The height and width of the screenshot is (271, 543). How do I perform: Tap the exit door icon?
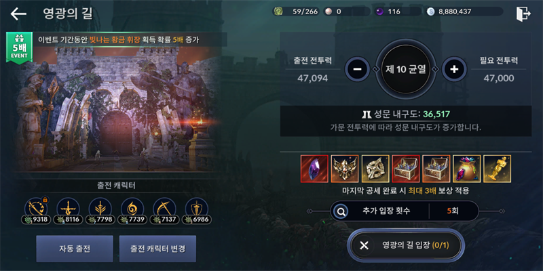click(x=523, y=14)
